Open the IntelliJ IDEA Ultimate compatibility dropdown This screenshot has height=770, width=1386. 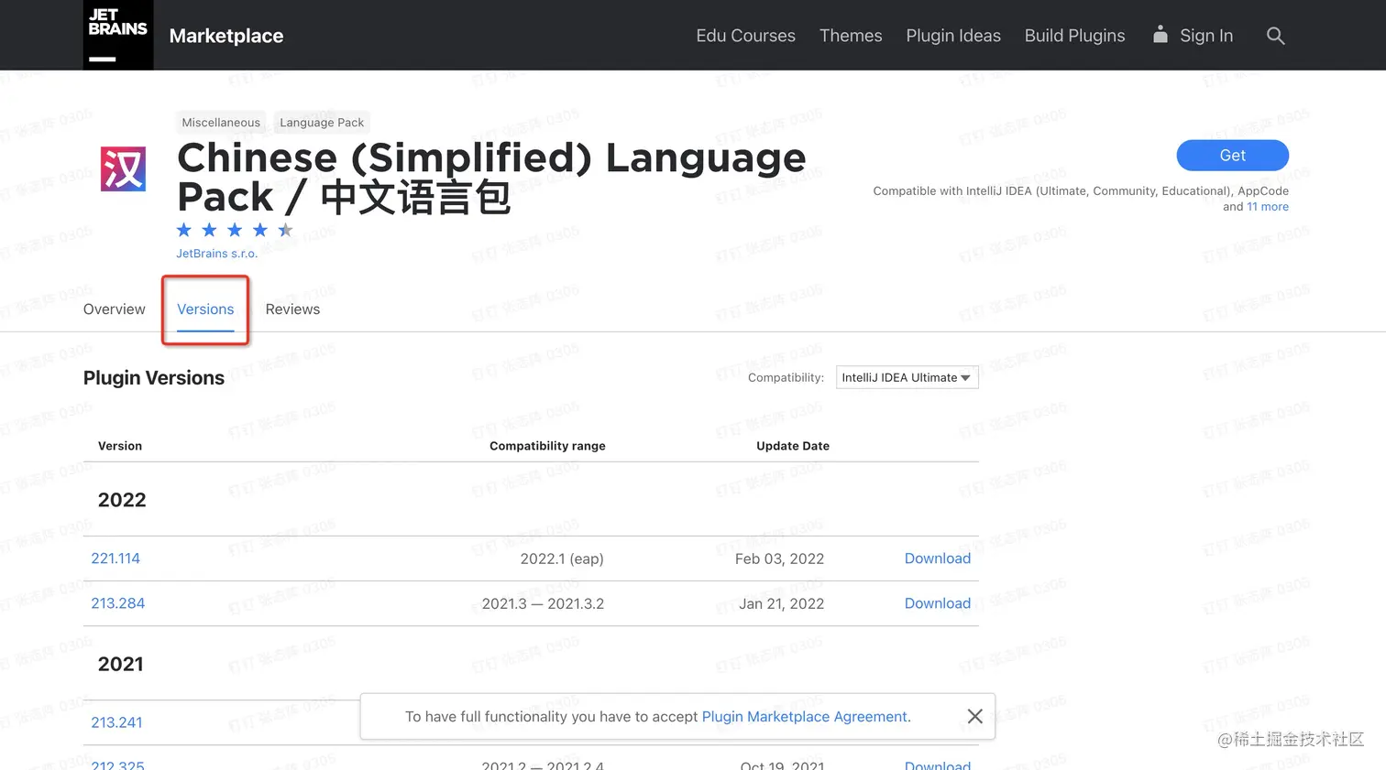(907, 377)
